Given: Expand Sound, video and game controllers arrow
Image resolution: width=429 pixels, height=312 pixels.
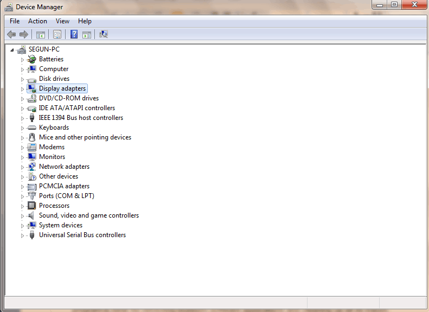Looking at the screenshot, I should (x=22, y=216).
